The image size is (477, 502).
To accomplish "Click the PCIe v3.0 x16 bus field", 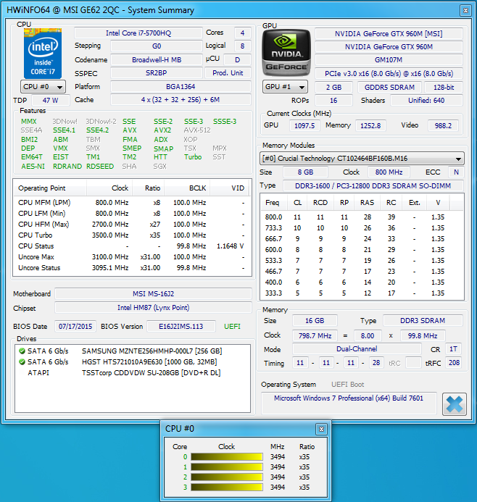I will click(389, 74).
